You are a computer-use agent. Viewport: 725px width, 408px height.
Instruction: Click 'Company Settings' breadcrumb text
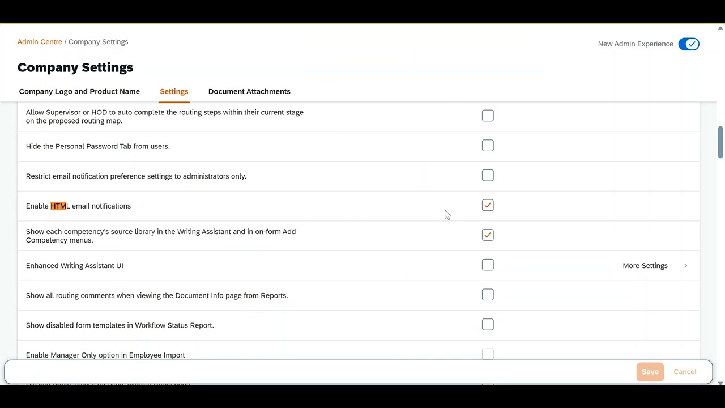(x=99, y=42)
